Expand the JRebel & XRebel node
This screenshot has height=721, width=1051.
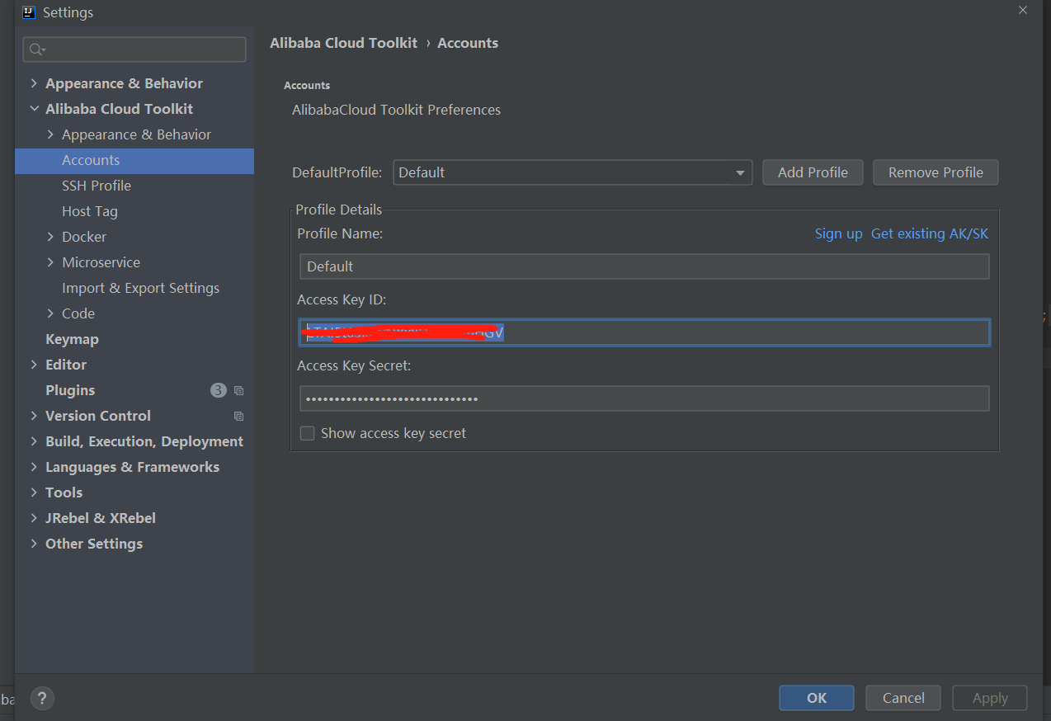[x=34, y=518]
